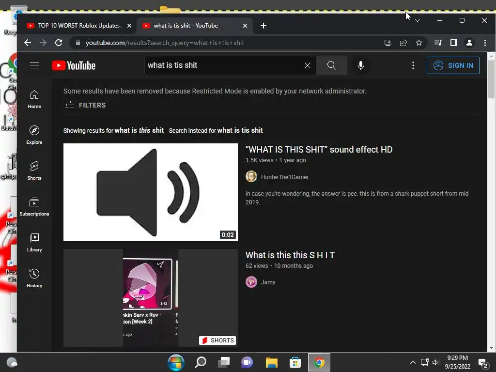Open Microsoft Store on the taskbar

coord(295,362)
